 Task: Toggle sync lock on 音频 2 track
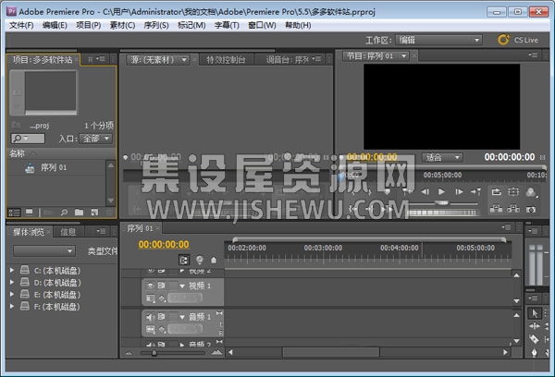point(162,344)
